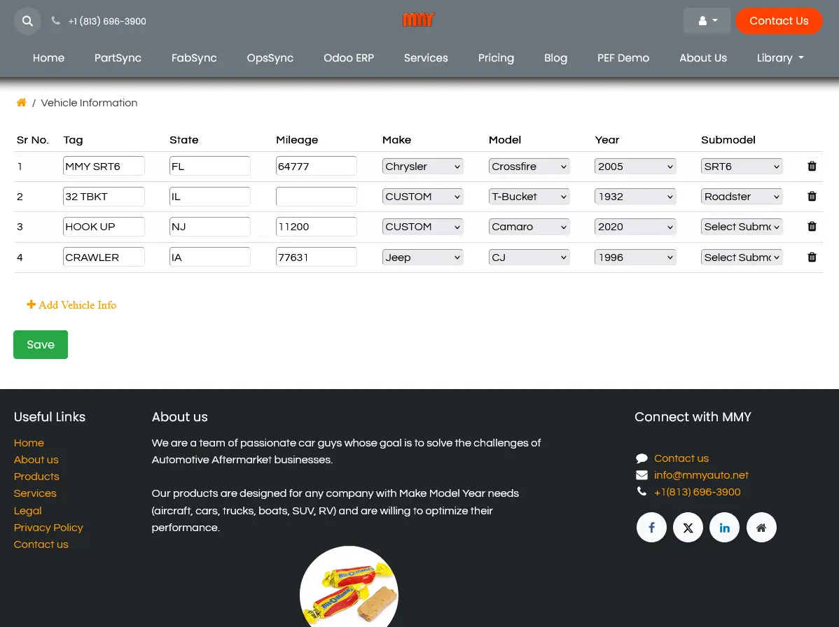Open the user account dropdown icon

(707, 21)
